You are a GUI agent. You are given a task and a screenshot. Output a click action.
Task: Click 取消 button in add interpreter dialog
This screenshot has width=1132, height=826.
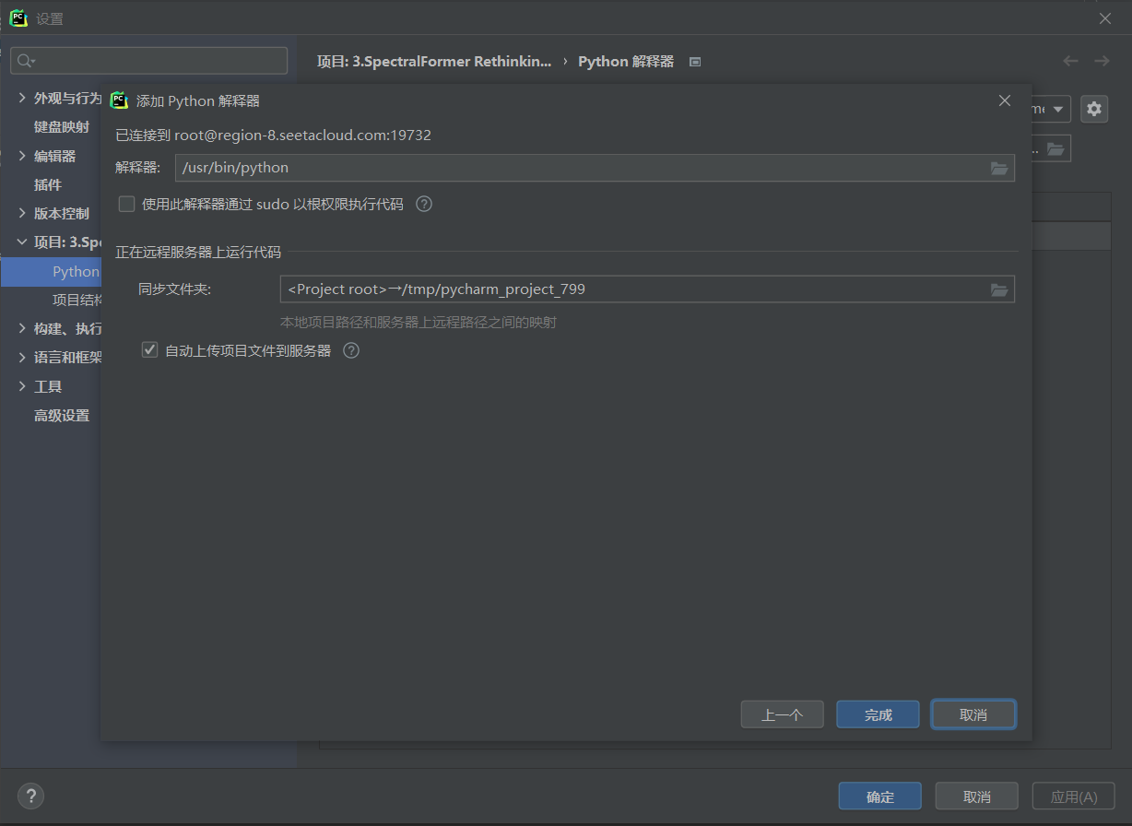[x=973, y=714]
